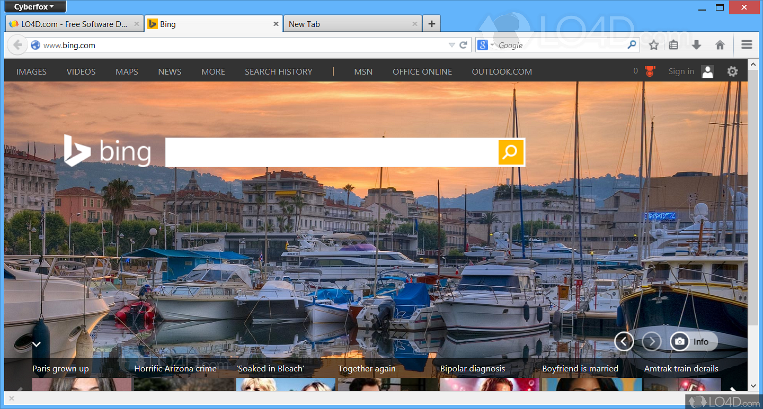
Task: Close the Bing tab
Action: [x=276, y=24]
